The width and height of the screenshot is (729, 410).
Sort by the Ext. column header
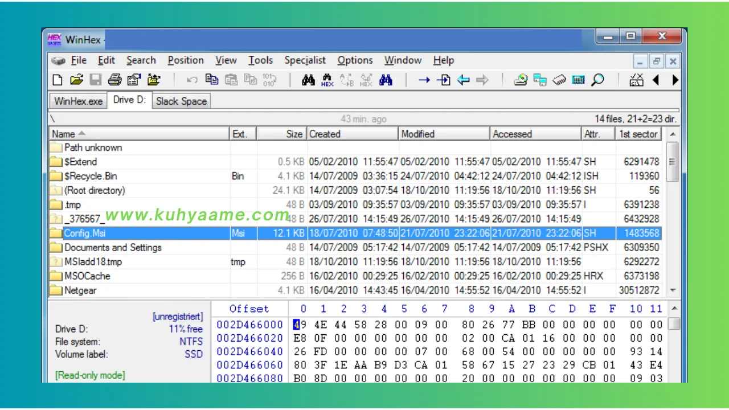tap(243, 134)
